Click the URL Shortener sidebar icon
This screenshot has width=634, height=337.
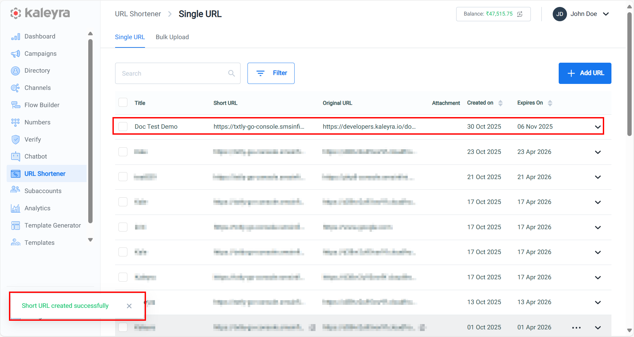coord(16,174)
